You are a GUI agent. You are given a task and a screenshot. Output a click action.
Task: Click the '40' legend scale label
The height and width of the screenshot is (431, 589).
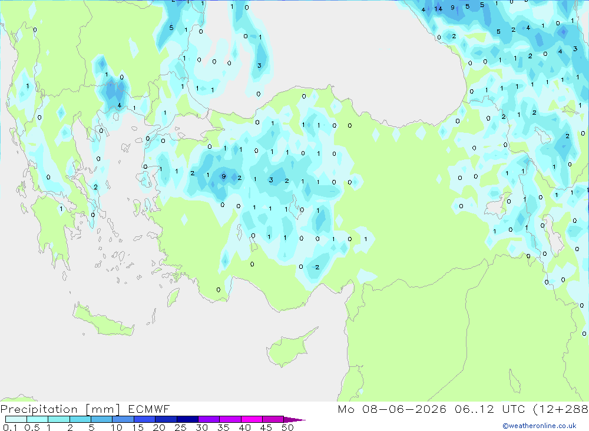[244, 427]
